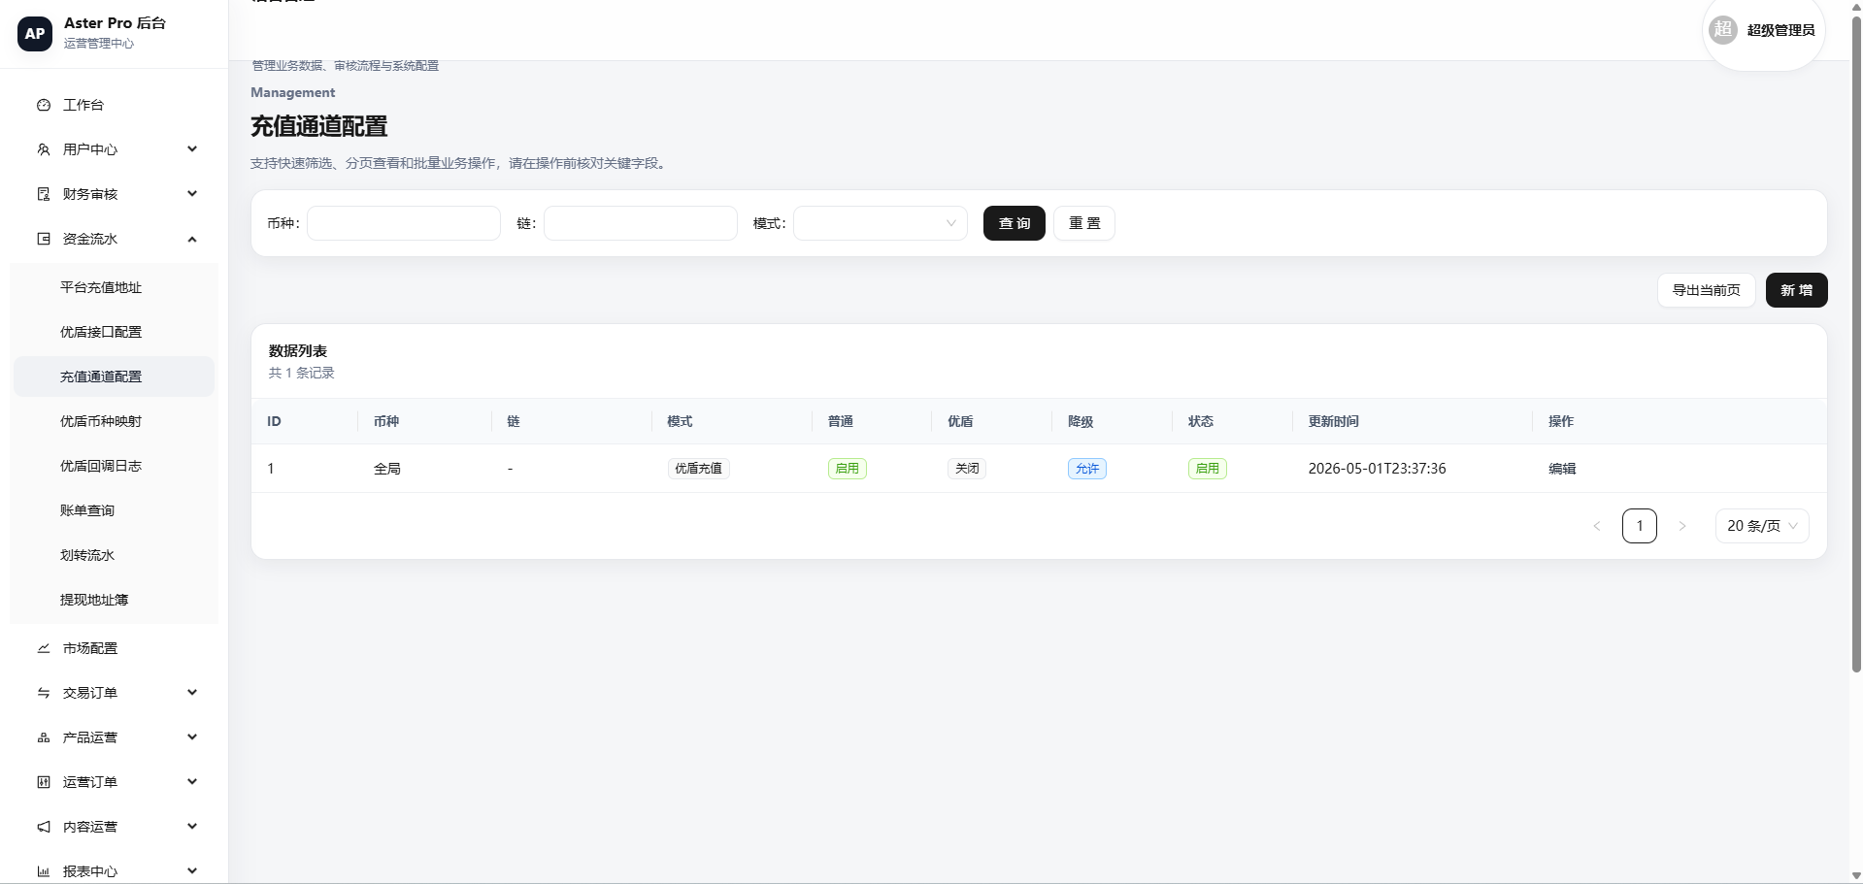
Task: Click the 导出当前页 button
Action: pos(1706,290)
